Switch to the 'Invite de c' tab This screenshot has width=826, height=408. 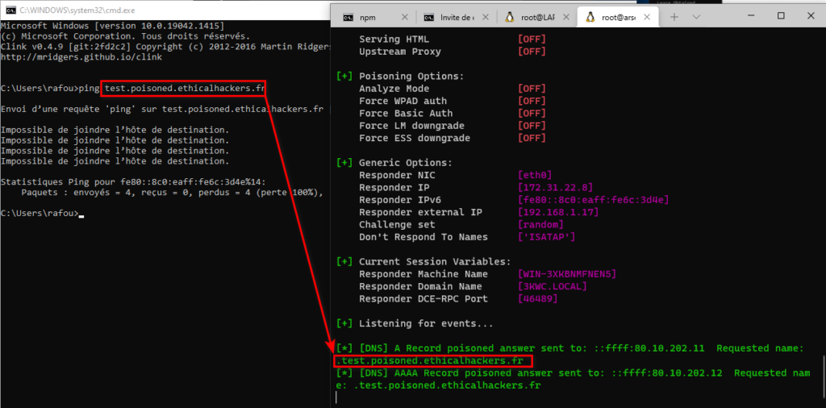click(x=457, y=17)
